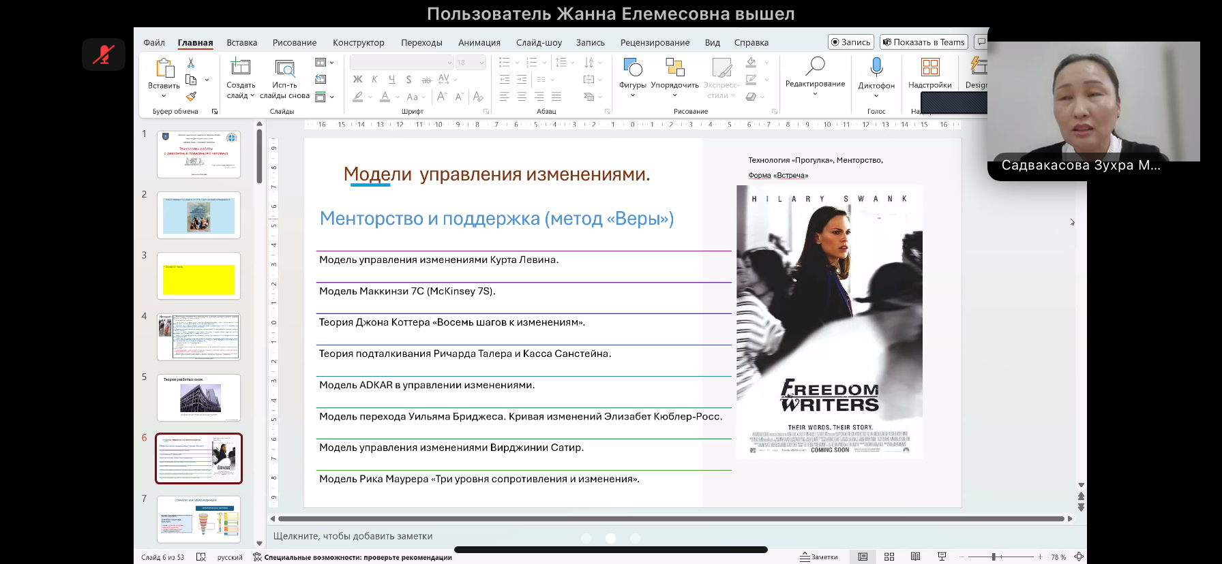1222x564 pixels.
Task: Click the русский language indicator
Action: point(230,557)
